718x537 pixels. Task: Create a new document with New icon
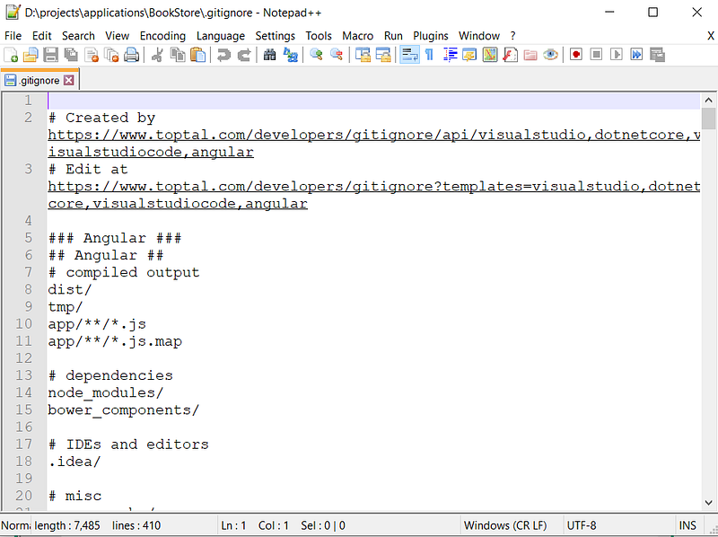click(11, 55)
